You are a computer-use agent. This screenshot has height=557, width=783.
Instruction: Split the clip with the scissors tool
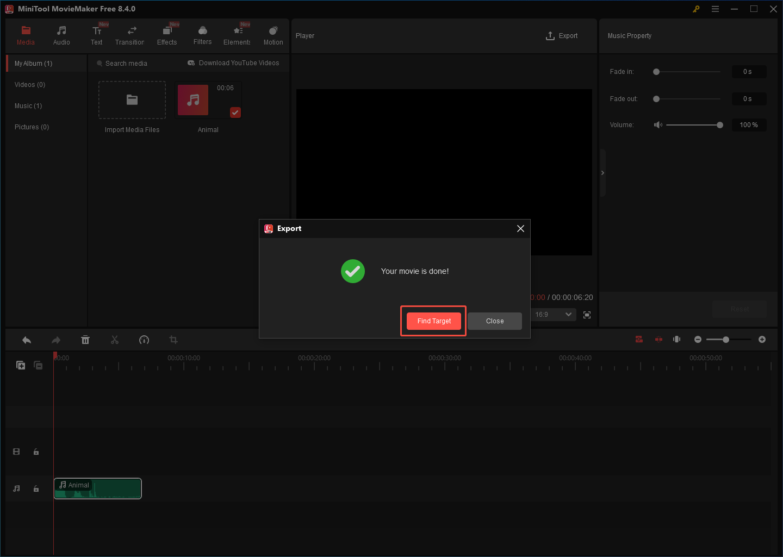115,340
